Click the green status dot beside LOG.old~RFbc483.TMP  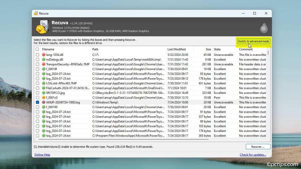tap(44, 83)
